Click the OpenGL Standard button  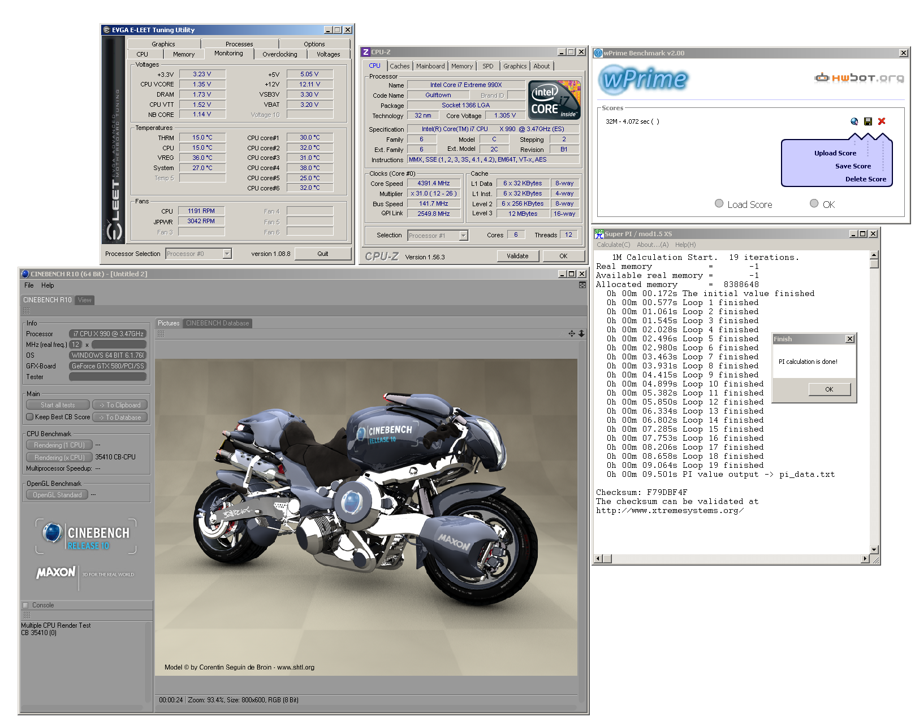(57, 495)
